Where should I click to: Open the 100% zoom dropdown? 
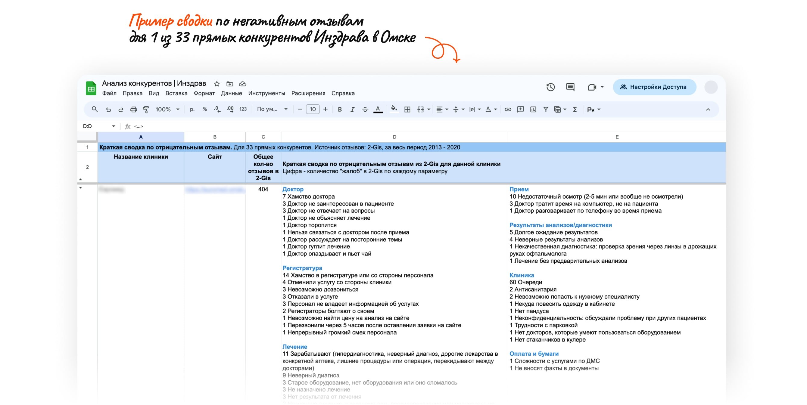[167, 109]
